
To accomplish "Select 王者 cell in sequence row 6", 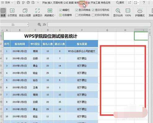I will pos(35,87).
